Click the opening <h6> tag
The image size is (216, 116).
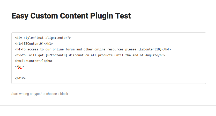pos(18,61)
